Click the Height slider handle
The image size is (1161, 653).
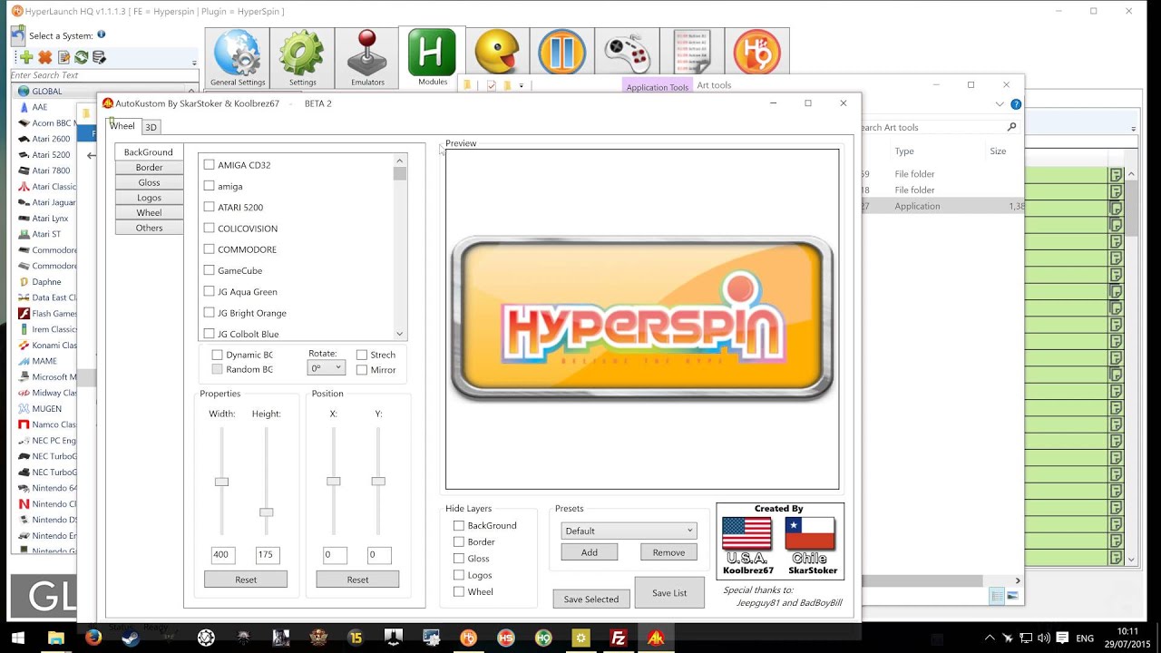click(x=266, y=512)
